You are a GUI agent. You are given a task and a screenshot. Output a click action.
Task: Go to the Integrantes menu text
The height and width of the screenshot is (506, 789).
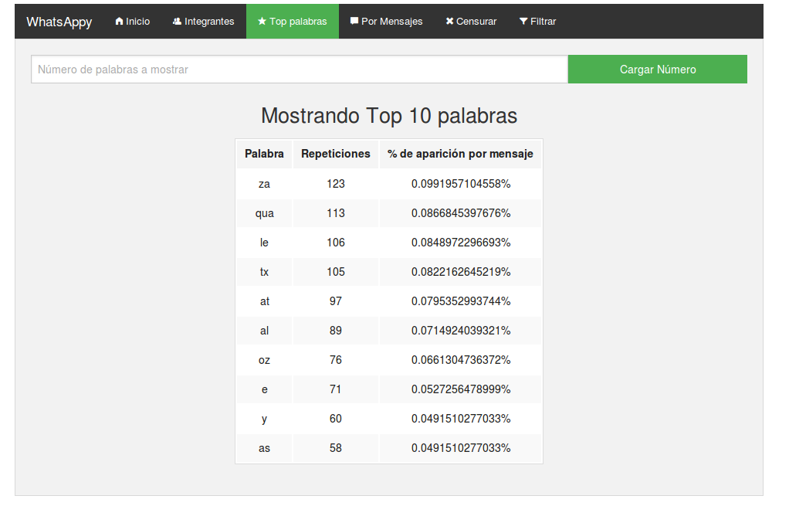click(x=209, y=22)
